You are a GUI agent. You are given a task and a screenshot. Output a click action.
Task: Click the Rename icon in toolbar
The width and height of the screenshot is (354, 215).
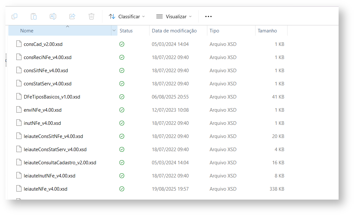coord(53,16)
